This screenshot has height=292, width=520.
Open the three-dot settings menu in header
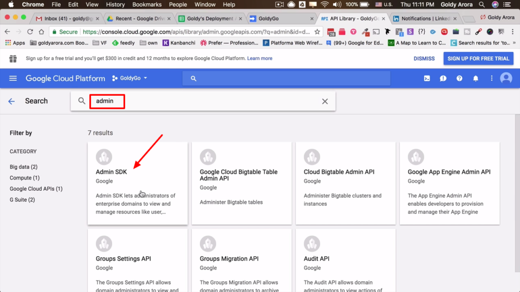492,78
